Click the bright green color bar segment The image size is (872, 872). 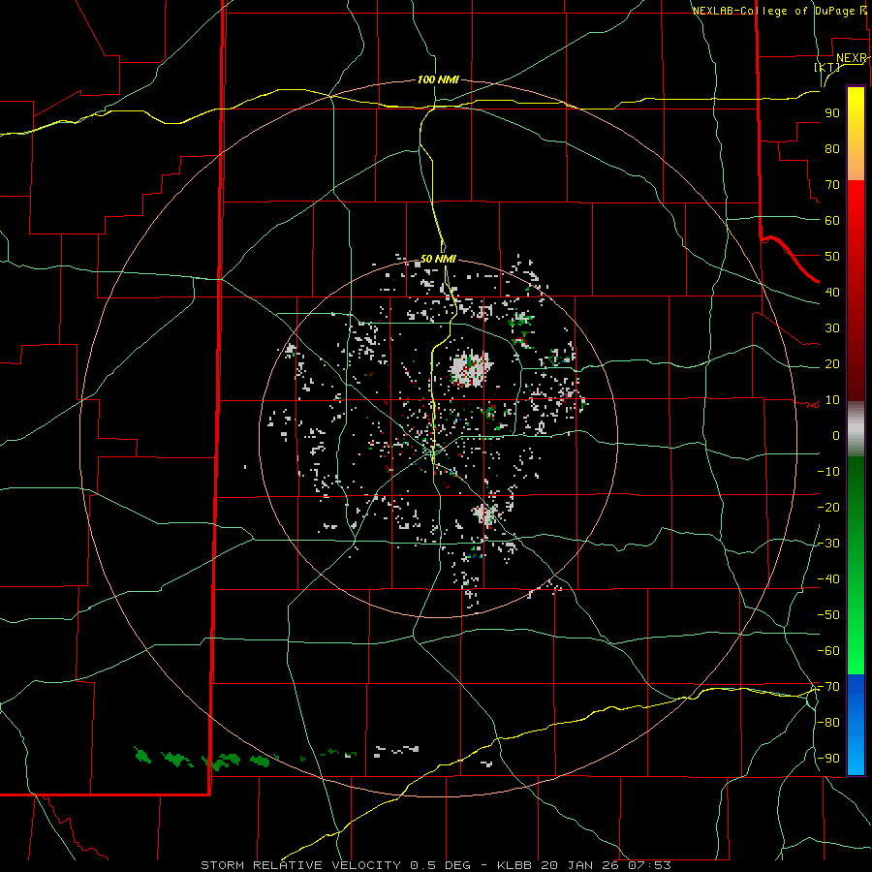856,639
